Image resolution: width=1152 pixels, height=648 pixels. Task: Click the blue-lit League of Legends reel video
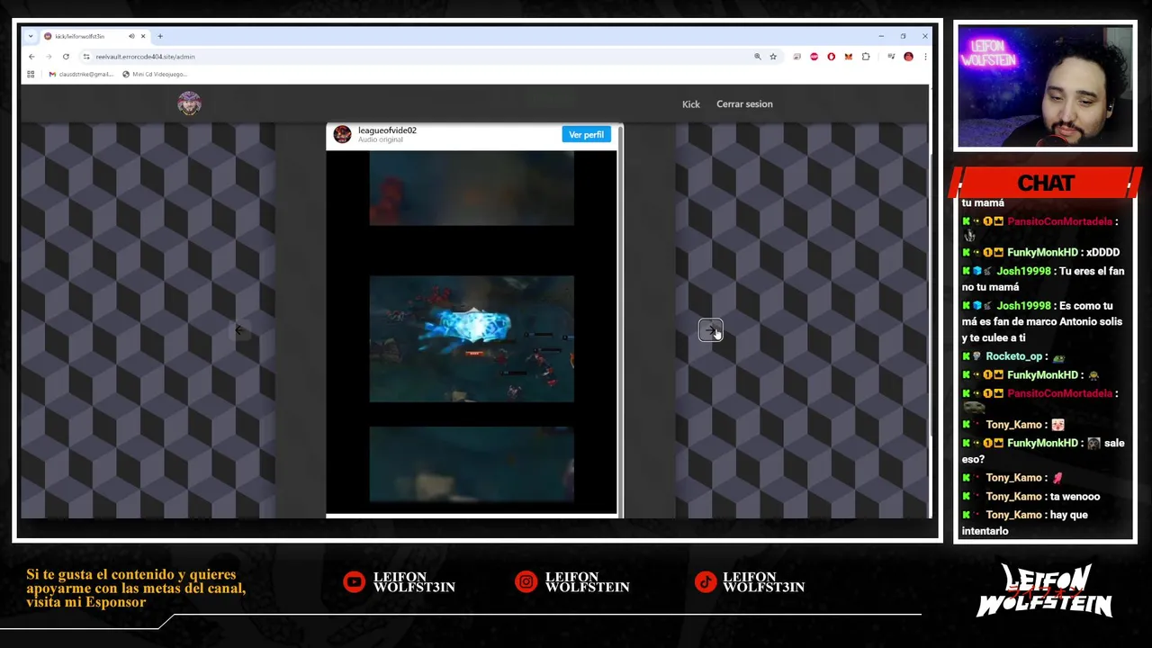(x=472, y=338)
